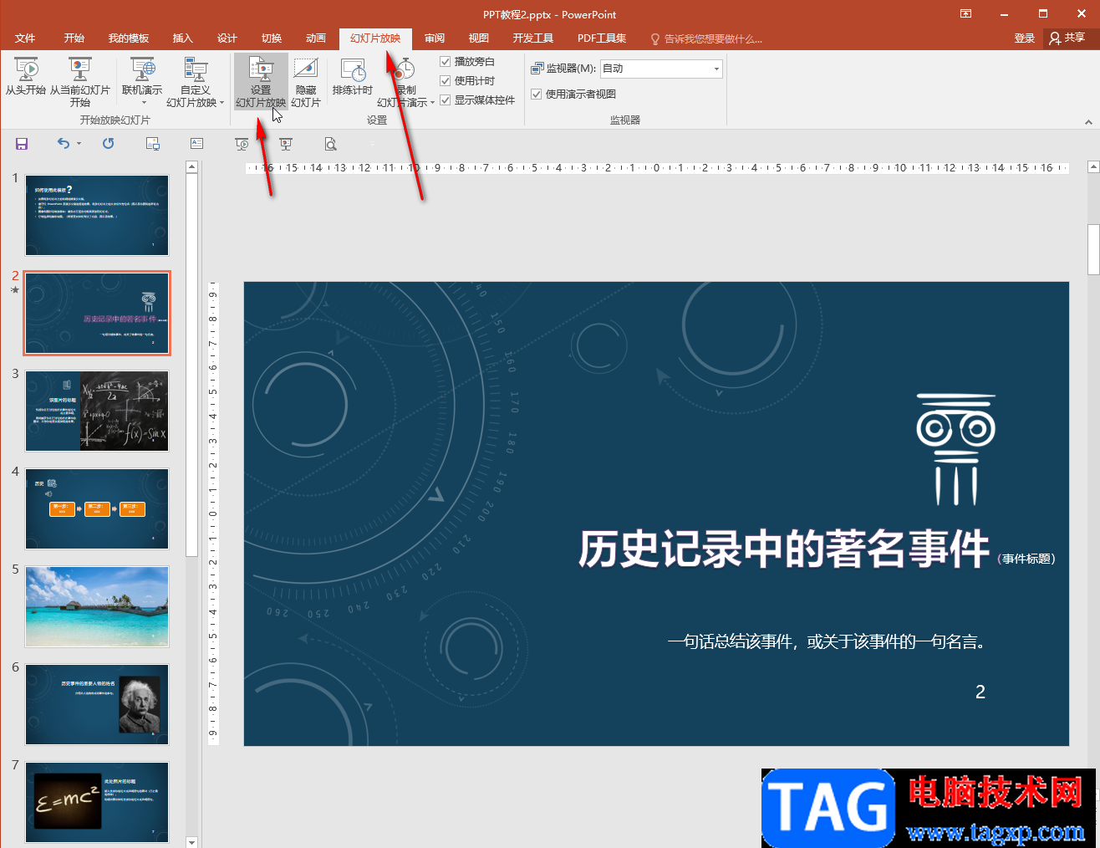This screenshot has width=1100, height=848.
Task: Click present-from-current-slide icon in quick toolbar
Action: [x=286, y=144]
